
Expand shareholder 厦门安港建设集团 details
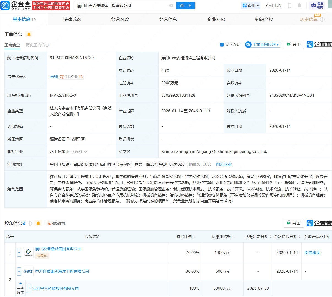(19, 252)
